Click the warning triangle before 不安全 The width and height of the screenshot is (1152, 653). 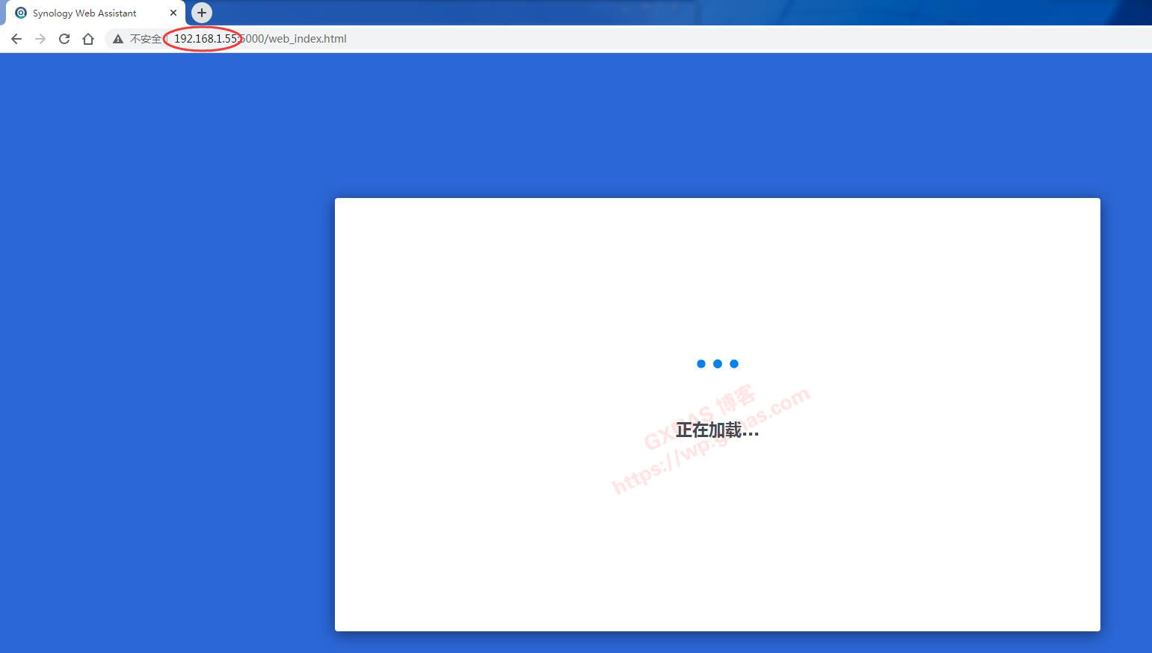click(117, 38)
